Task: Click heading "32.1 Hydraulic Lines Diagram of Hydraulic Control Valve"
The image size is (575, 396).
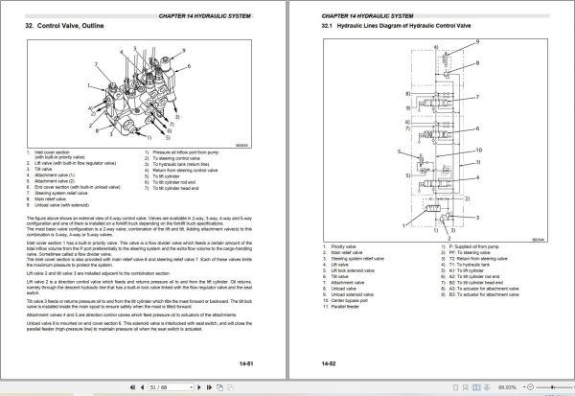Action: 396,26
